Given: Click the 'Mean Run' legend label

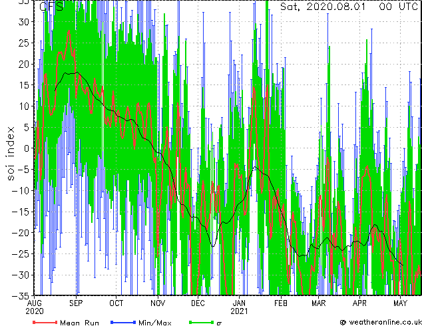Looking at the screenshot, I should (x=79, y=323).
